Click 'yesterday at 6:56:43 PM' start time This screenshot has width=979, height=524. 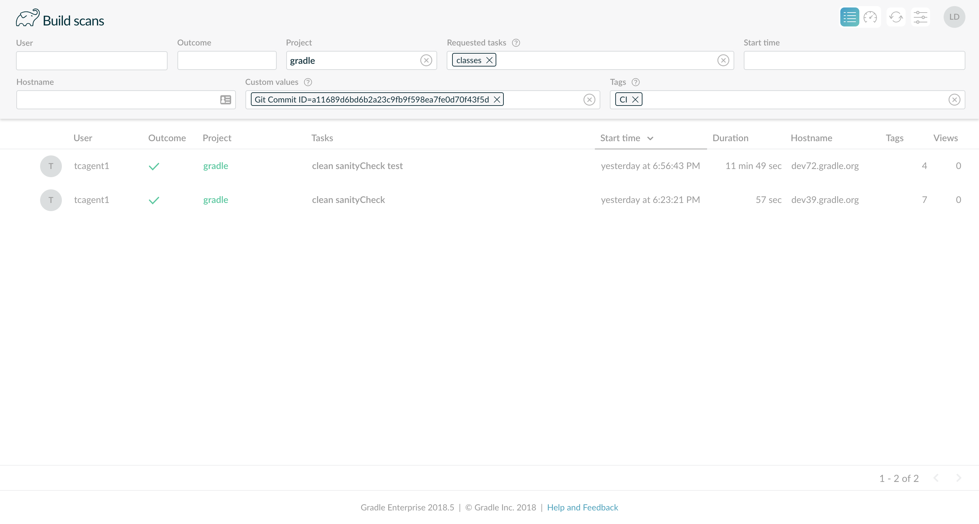pyautogui.click(x=650, y=166)
